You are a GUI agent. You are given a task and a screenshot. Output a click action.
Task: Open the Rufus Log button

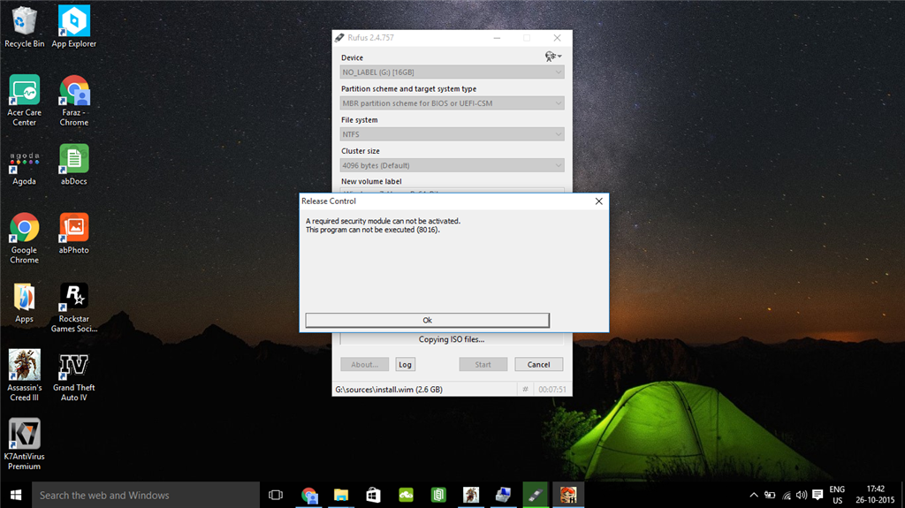click(x=405, y=364)
